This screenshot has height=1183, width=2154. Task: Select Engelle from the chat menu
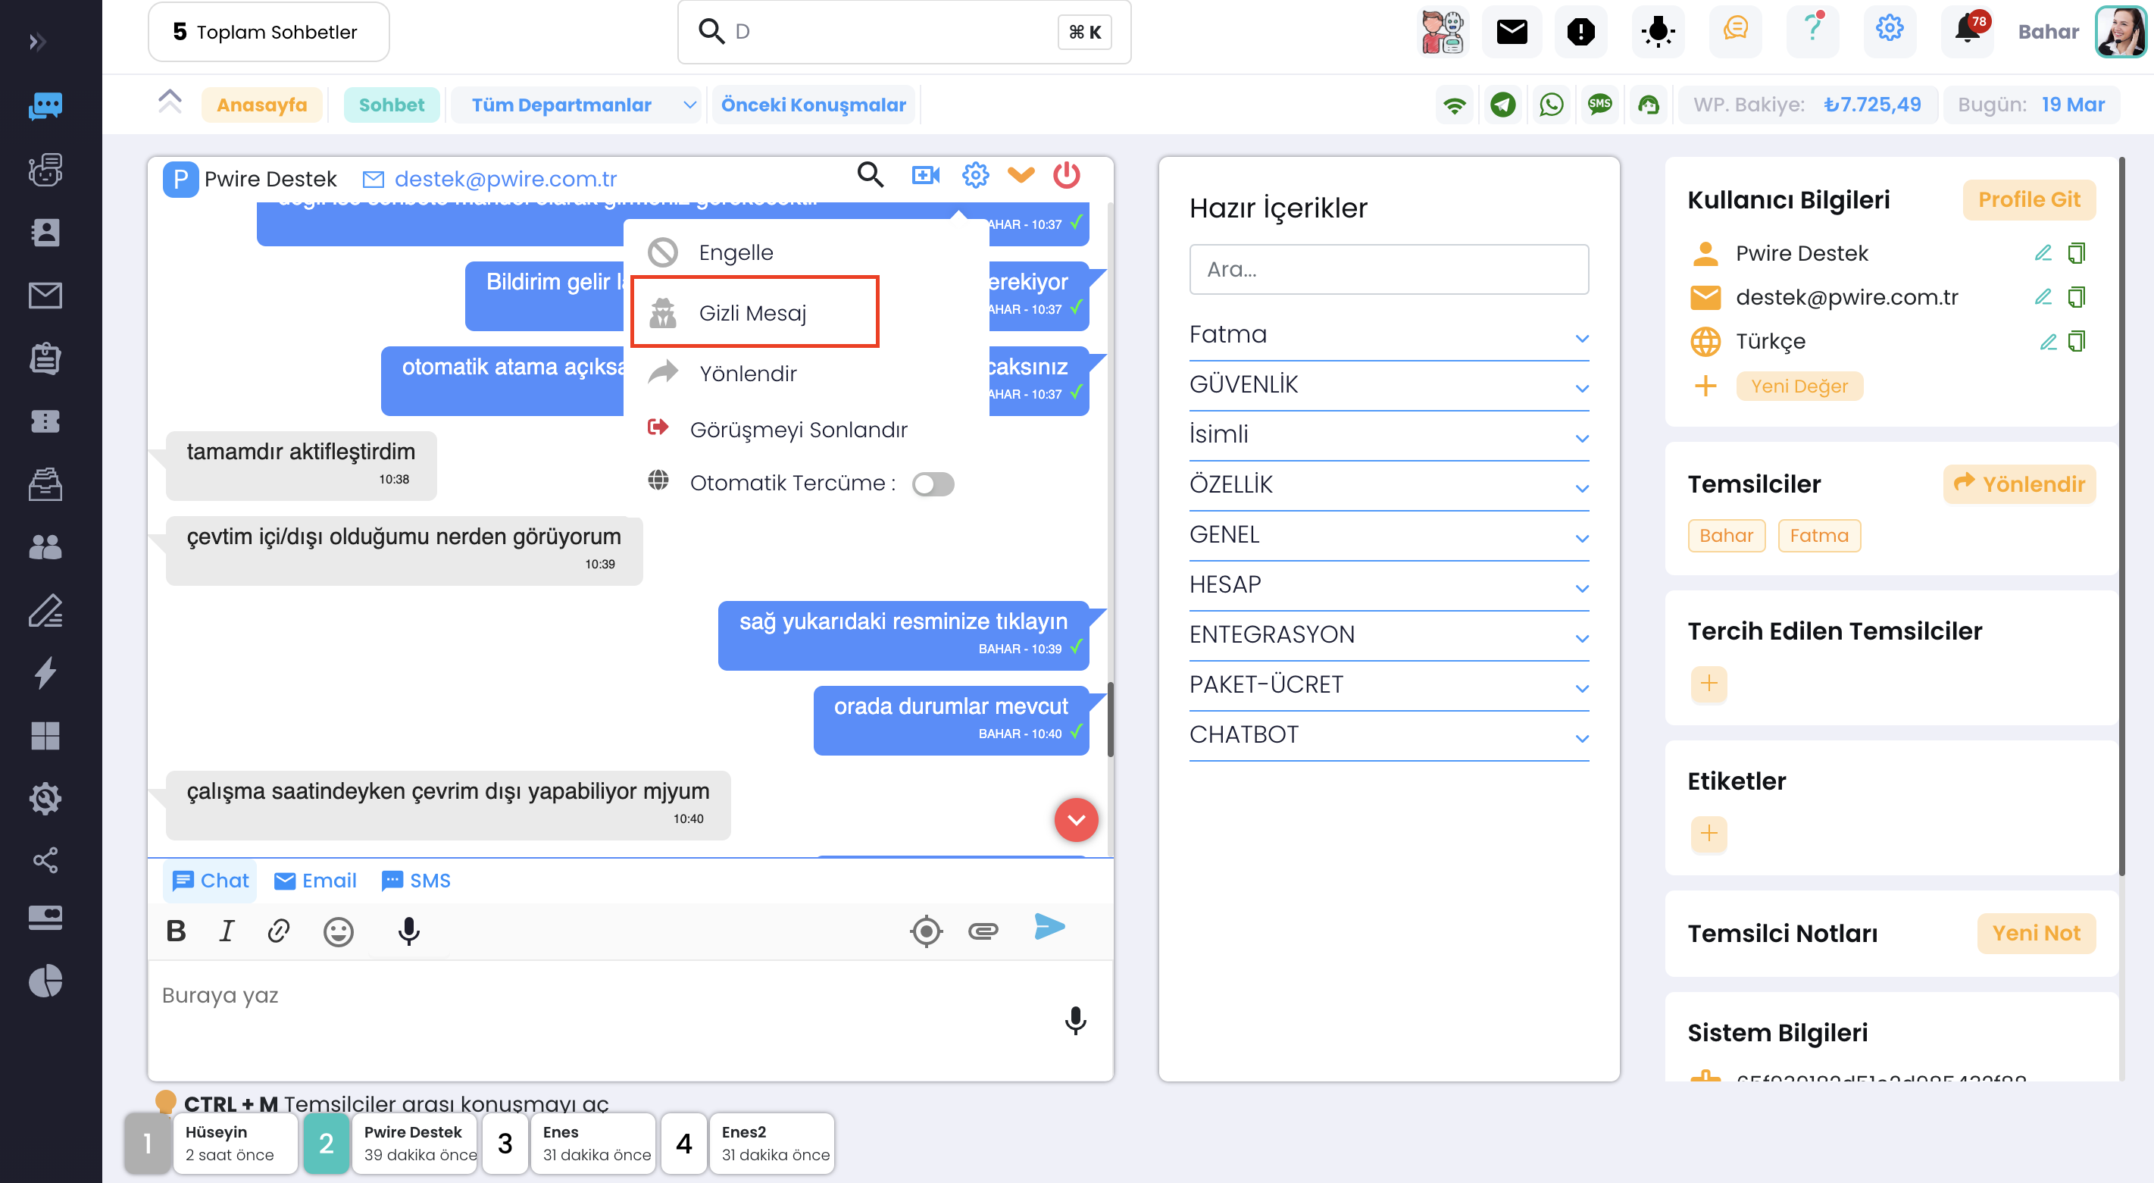click(735, 252)
